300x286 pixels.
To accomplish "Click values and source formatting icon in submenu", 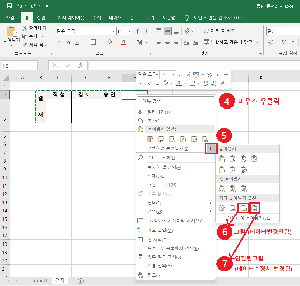I will (244, 189).
